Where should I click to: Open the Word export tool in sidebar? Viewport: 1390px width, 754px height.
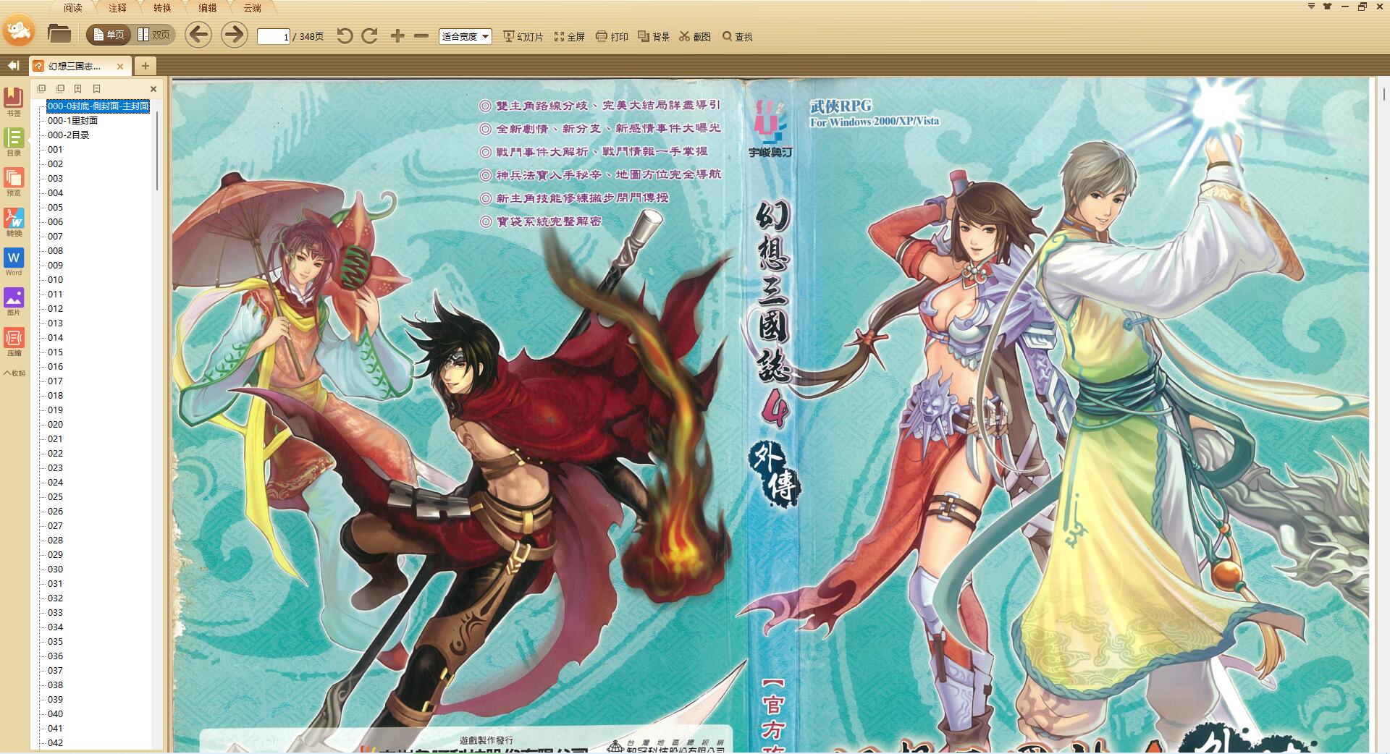14,261
